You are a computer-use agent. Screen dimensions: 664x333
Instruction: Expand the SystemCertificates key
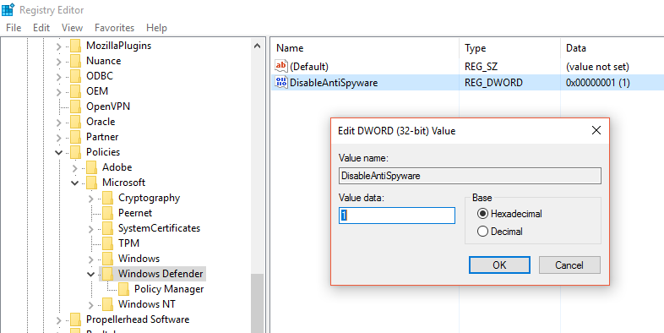tap(91, 229)
